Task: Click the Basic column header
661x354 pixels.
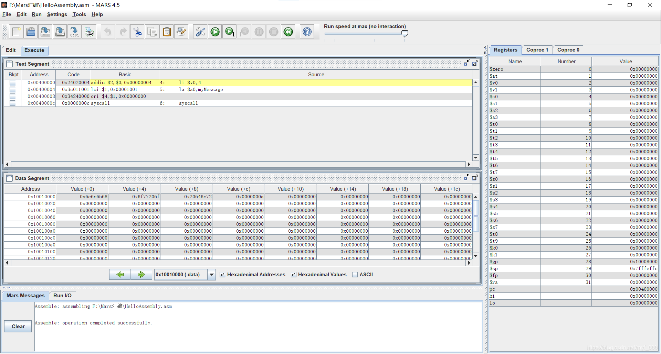Action: coord(125,75)
